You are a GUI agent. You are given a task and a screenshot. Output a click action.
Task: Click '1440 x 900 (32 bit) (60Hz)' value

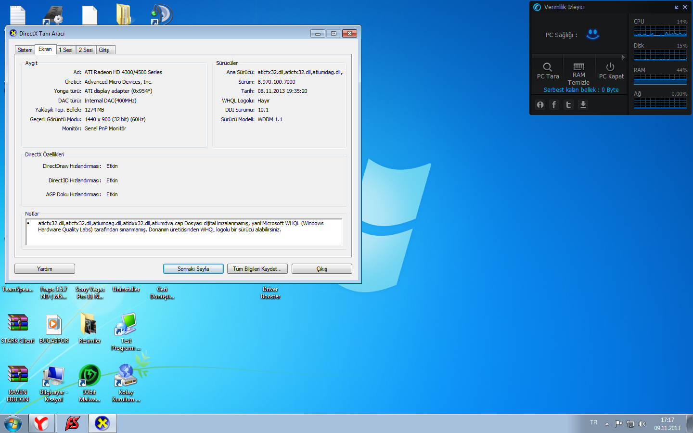115,119
